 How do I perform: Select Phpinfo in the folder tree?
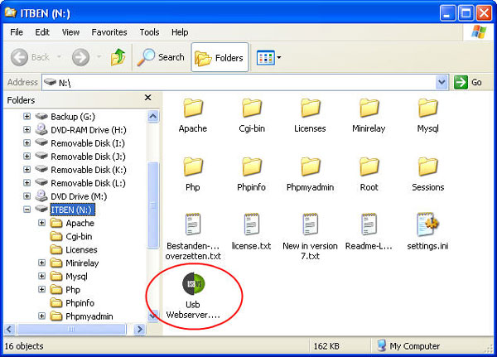[80, 303]
